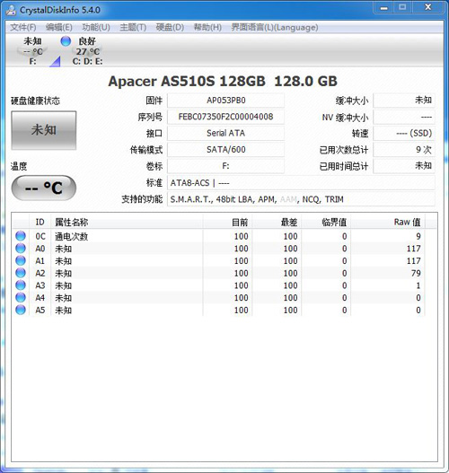Image resolution: width=449 pixels, height=473 pixels.
Task: Click the ID column header
Action: 40,223
